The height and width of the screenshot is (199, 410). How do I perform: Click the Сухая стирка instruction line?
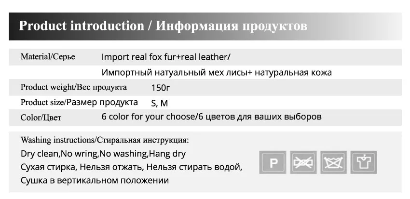click(131, 167)
